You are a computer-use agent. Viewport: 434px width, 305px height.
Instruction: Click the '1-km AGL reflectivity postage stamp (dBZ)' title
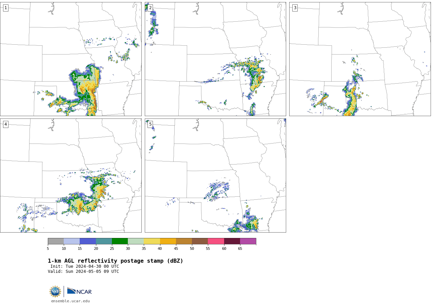pos(115,261)
